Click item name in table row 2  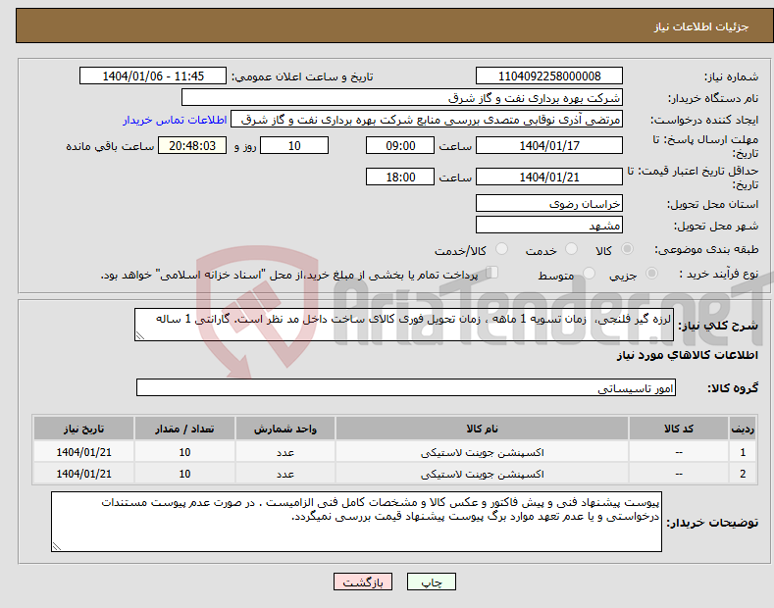[x=482, y=474]
